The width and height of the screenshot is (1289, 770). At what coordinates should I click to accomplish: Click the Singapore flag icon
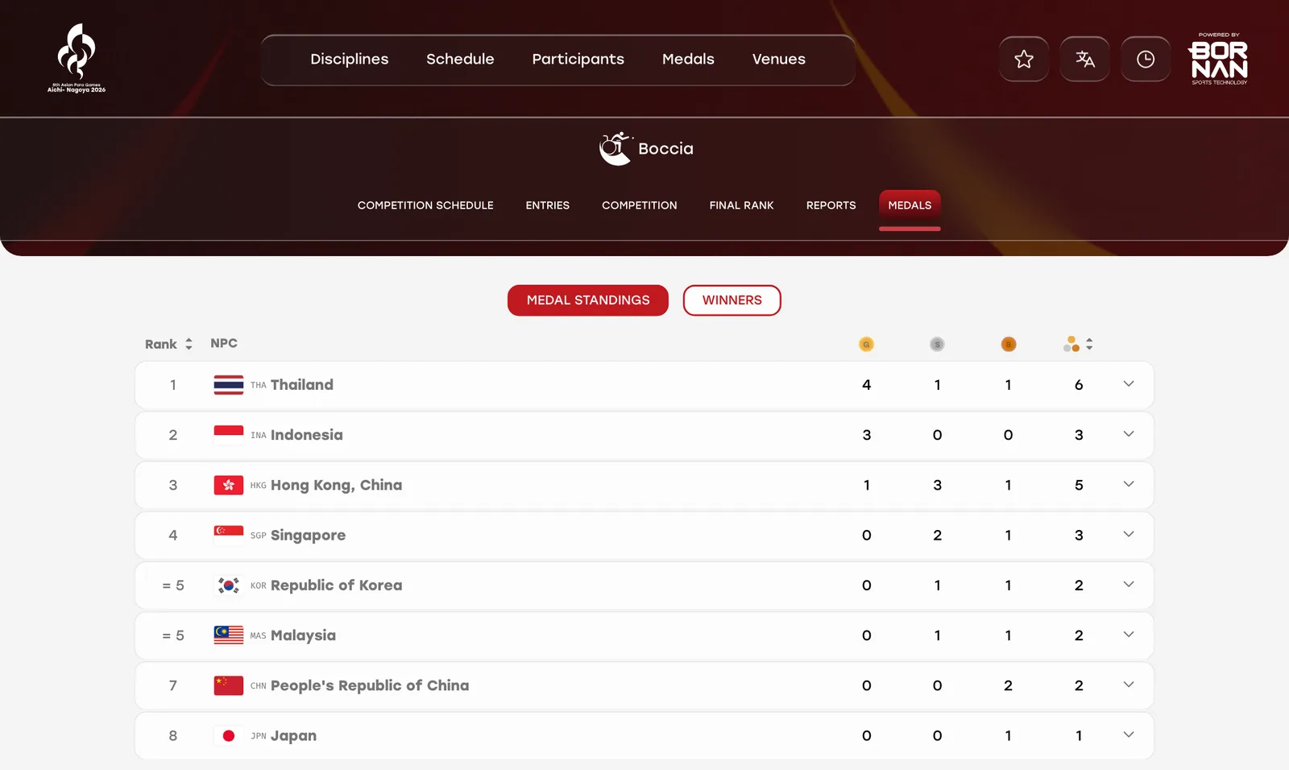pyautogui.click(x=229, y=535)
